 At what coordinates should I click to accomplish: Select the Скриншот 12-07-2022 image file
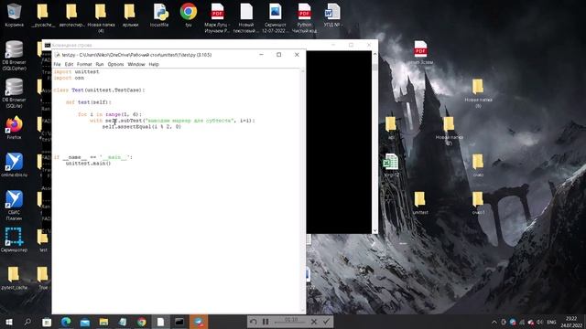pos(275,17)
